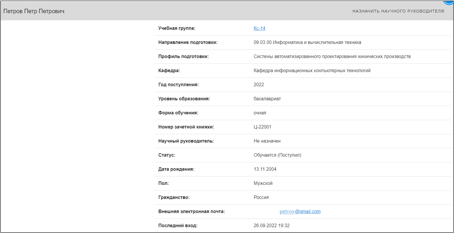
Task: Click the Обучается (Поступил) status value
Action: coord(277,155)
